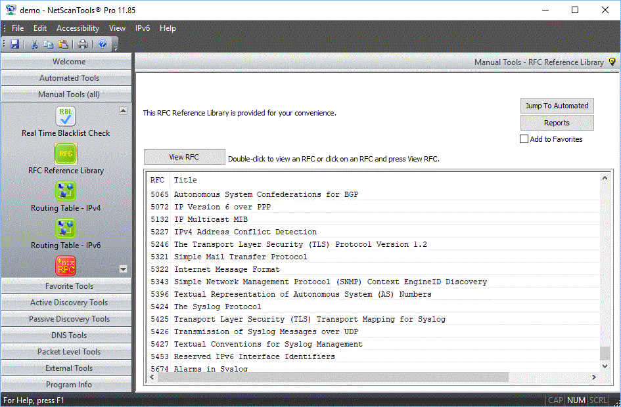Click the tool list scroll down arrow

tap(123, 269)
